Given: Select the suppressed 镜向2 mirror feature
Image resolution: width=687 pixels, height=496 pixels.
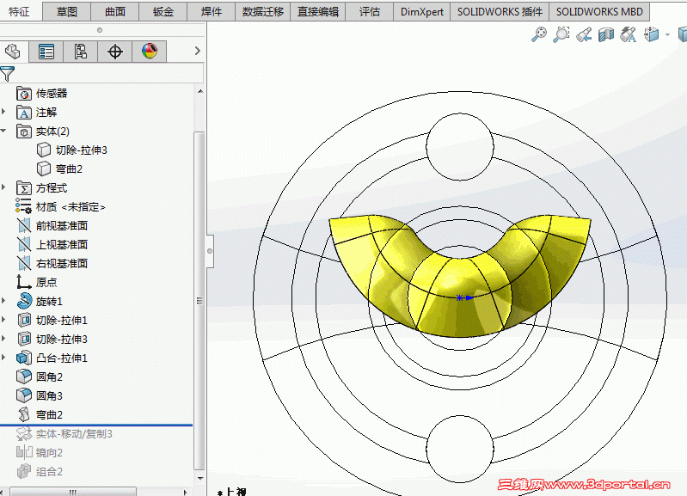Looking at the screenshot, I should click(x=49, y=452).
